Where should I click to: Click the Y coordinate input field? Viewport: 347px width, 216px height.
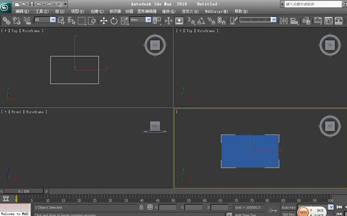194,207
